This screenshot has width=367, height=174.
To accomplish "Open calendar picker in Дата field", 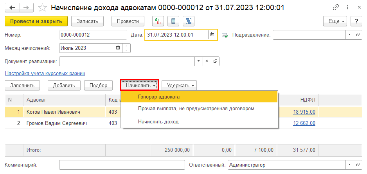I will pyautogui.click(x=212, y=35).
